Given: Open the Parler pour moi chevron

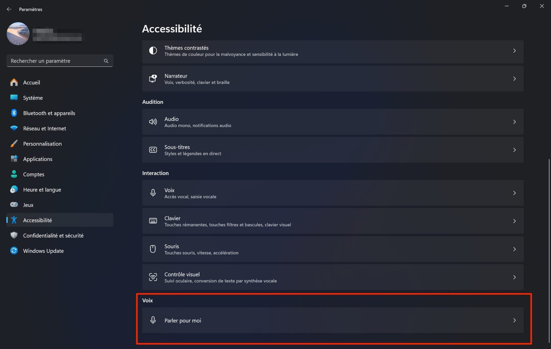Looking at the screenshot, I should [514, 320].
